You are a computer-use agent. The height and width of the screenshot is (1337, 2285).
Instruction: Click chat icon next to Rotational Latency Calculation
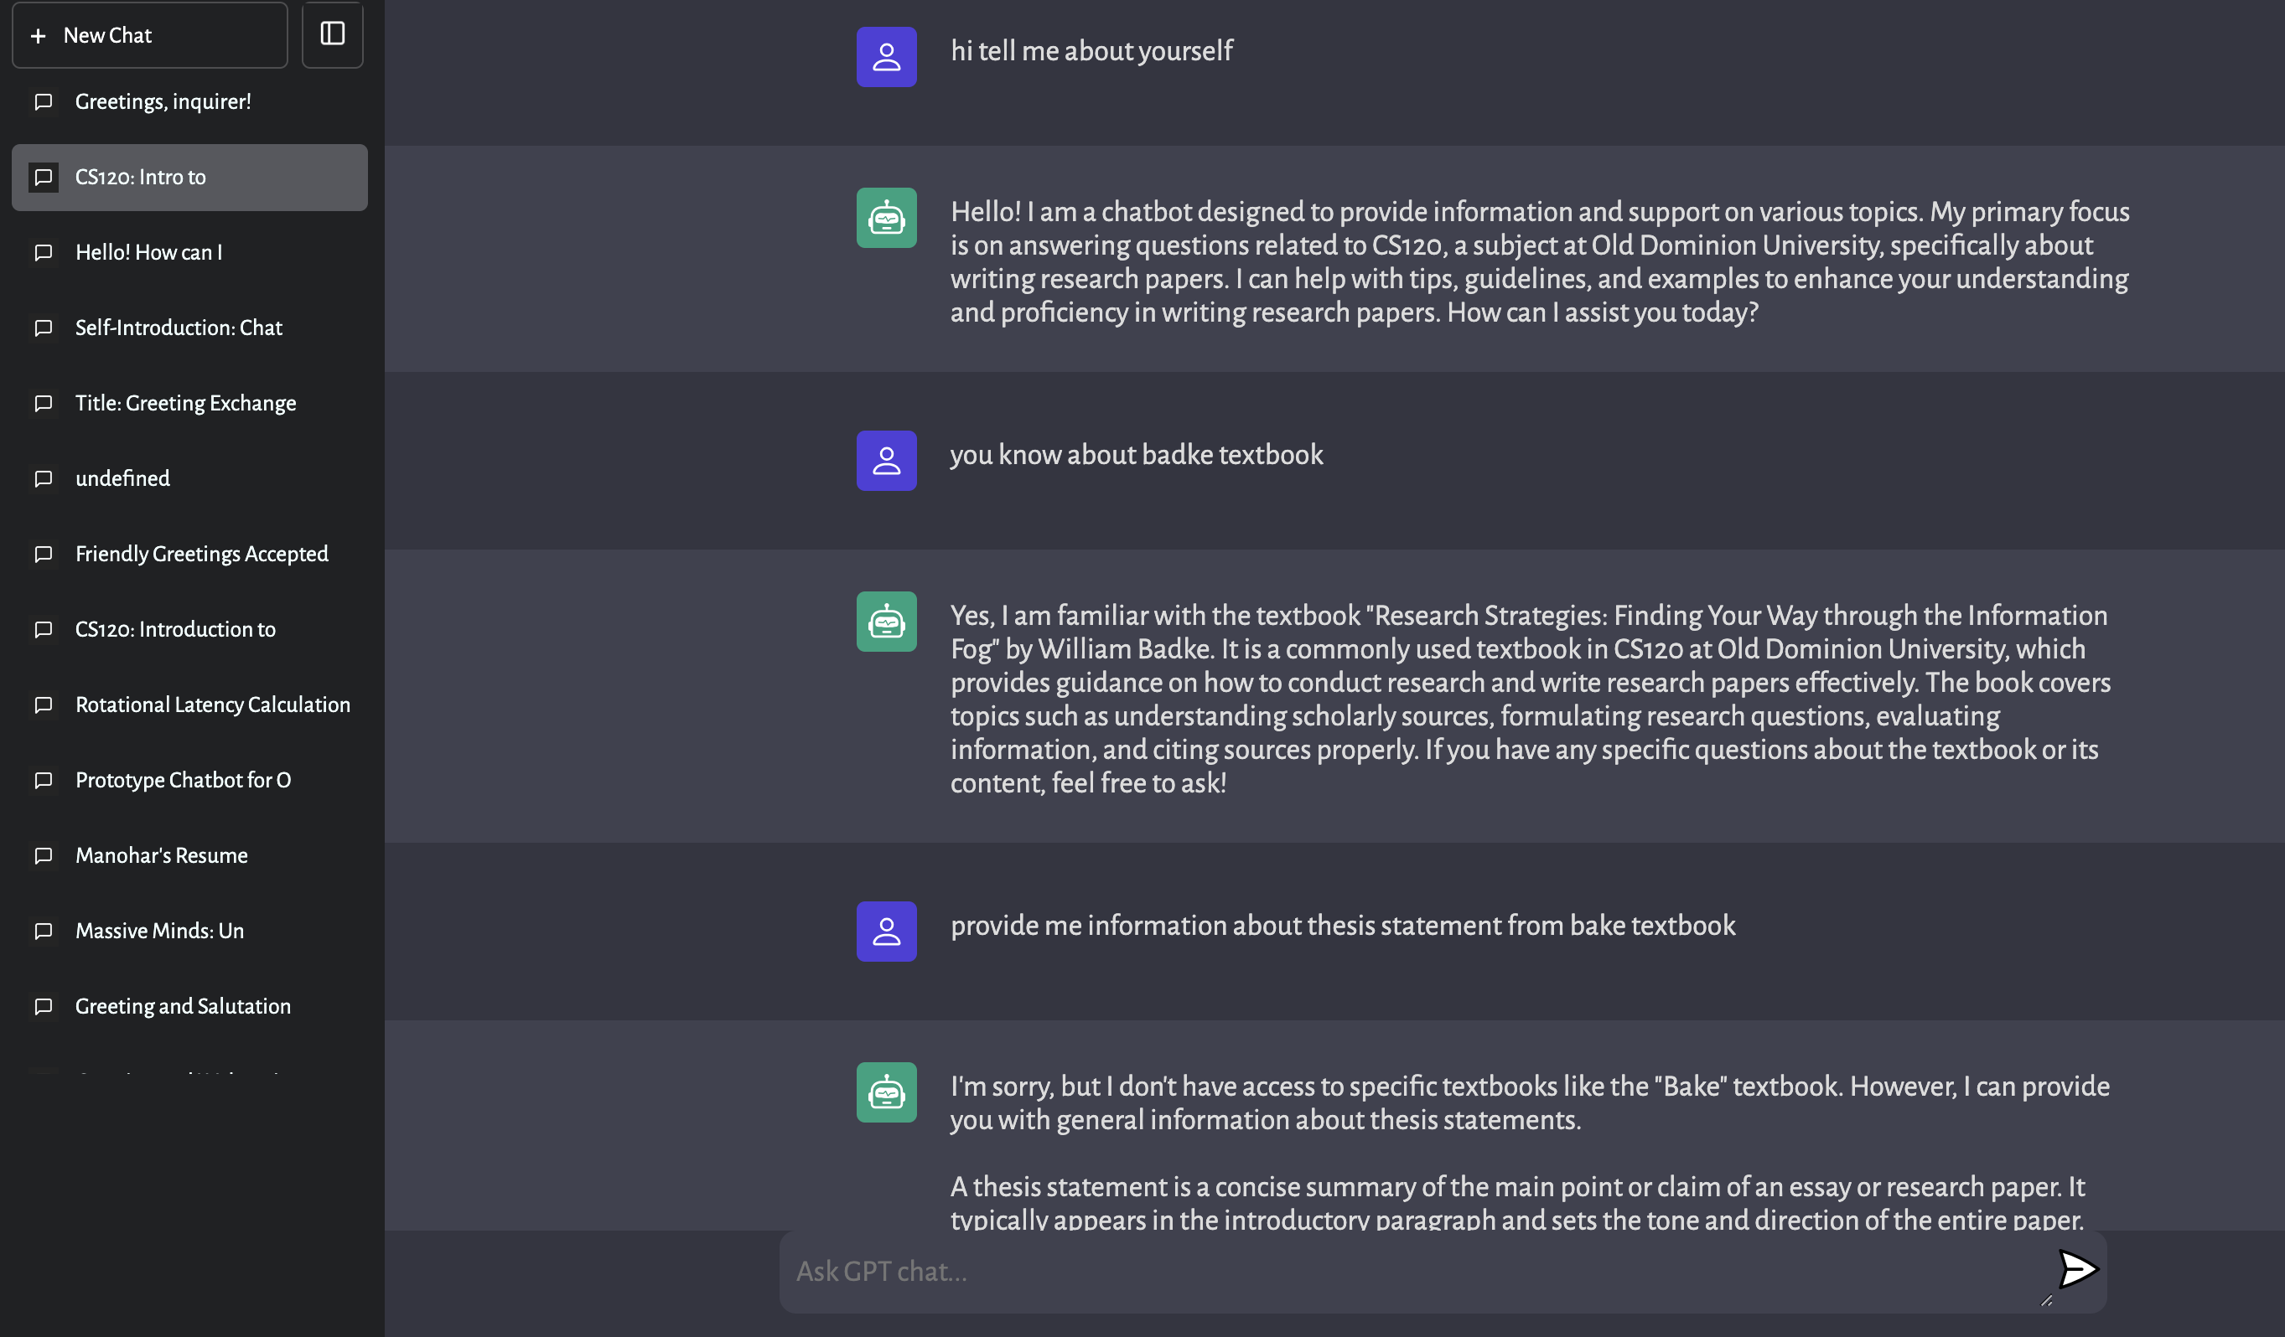click(43, 705)
